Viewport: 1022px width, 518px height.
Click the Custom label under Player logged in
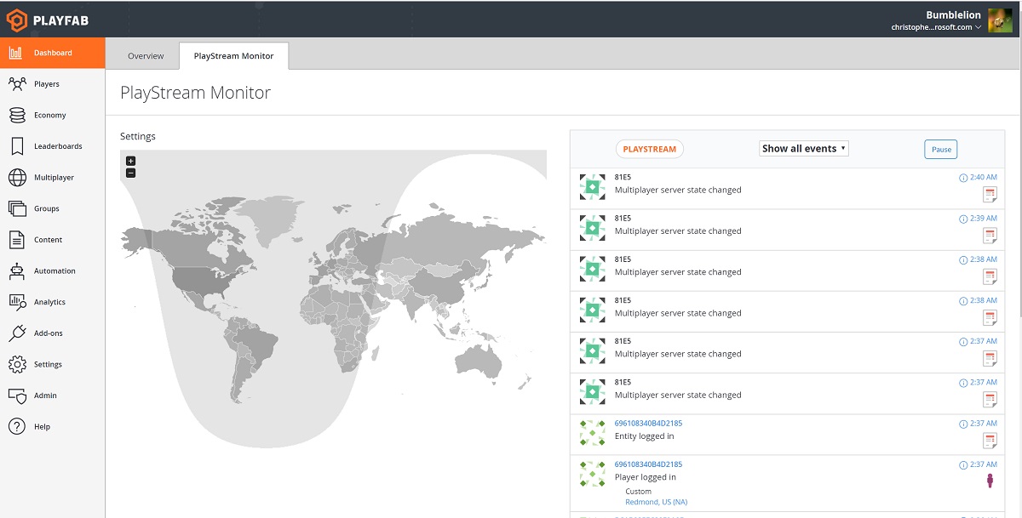[x=638, y=492]
